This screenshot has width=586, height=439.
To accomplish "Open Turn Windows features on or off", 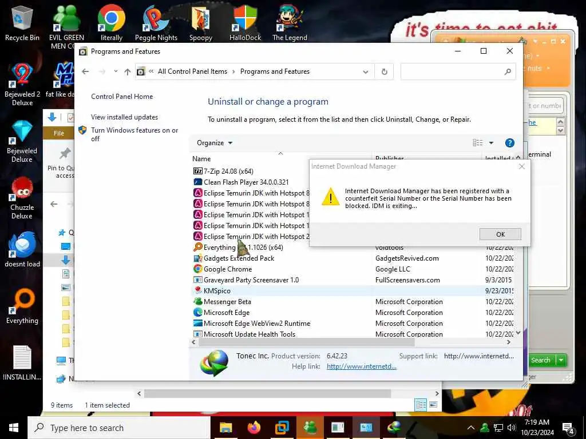I will coord(134,134).
